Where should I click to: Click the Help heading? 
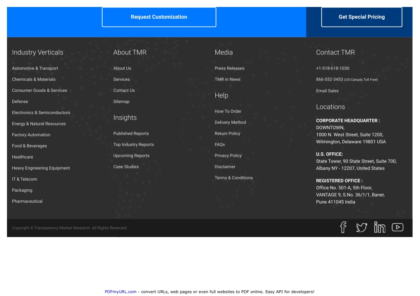click(221, 95)
